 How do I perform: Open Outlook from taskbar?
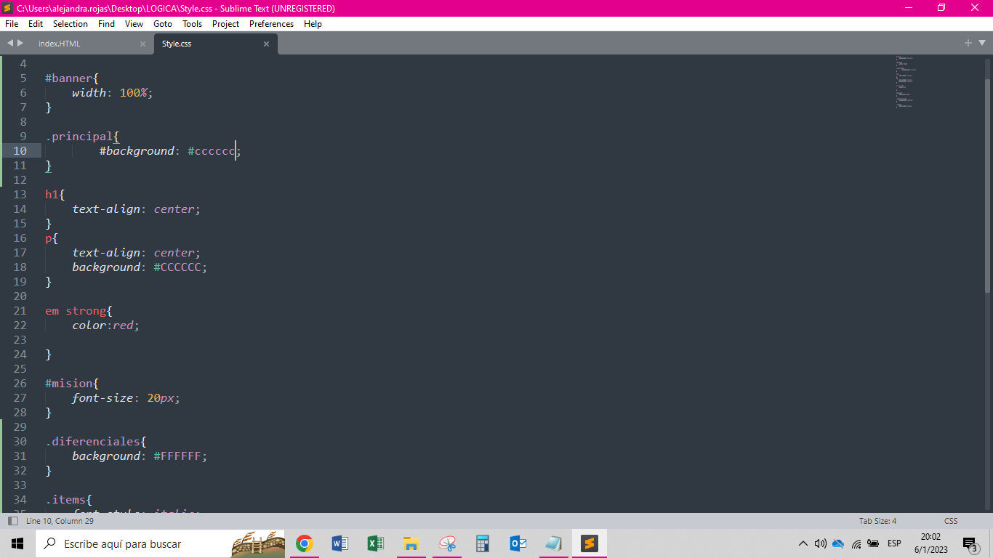[518, 543]
